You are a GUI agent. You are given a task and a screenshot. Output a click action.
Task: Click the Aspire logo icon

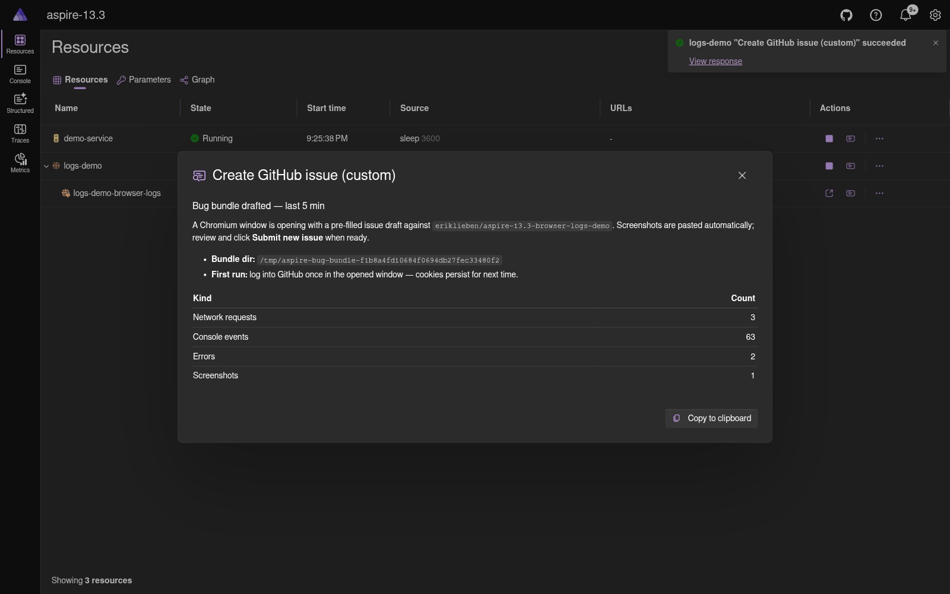tap(20, 15)
